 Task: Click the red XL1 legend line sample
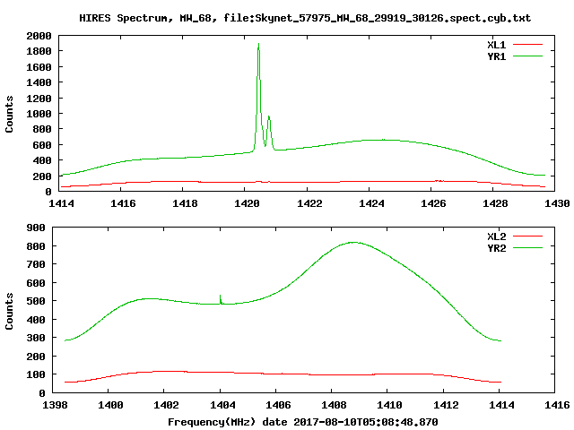tap(527, 45)
